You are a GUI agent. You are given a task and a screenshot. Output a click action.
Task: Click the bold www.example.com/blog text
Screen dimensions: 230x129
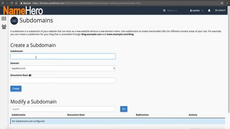(120, 34)
